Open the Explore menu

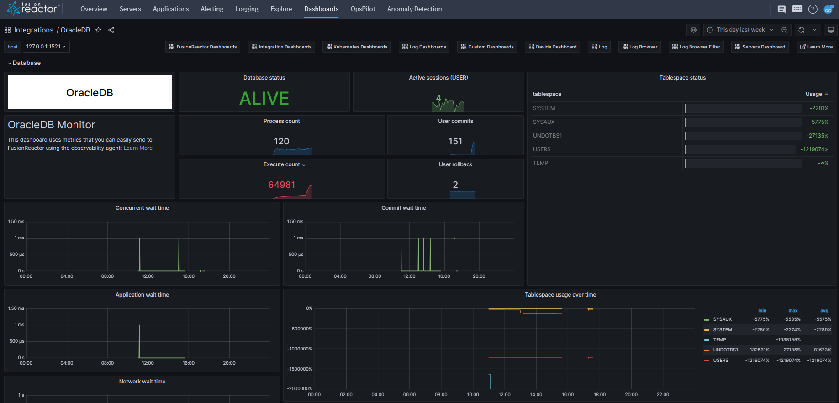click(281, 9)
